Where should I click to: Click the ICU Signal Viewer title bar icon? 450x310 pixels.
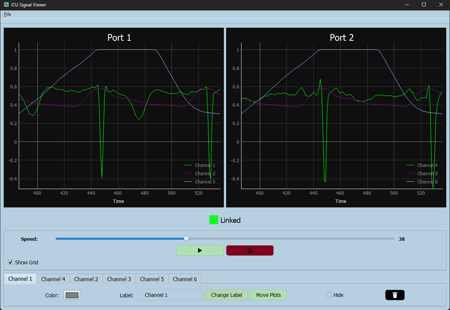(x=7, y=4)
